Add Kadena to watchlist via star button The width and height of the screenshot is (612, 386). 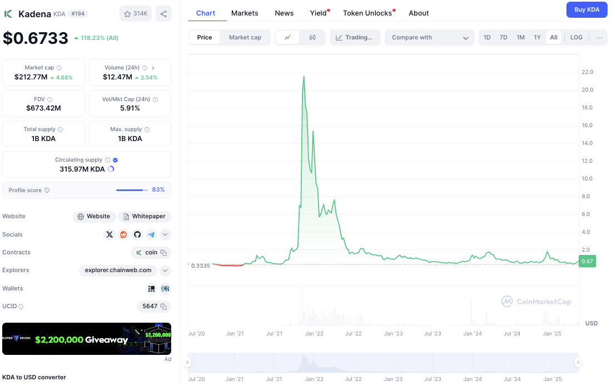(x=136, y=14)
